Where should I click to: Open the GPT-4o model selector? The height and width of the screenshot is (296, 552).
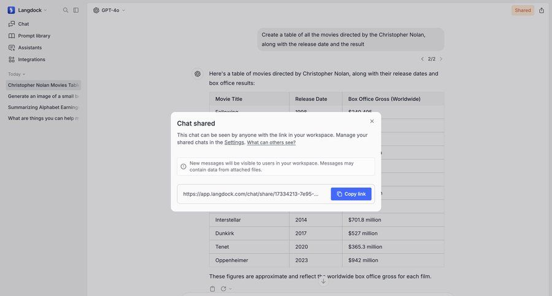coord(109,10)
